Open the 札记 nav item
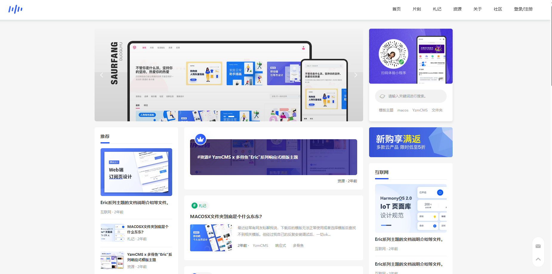The height and width of the screenshot is (274, 552). [437, 9]
